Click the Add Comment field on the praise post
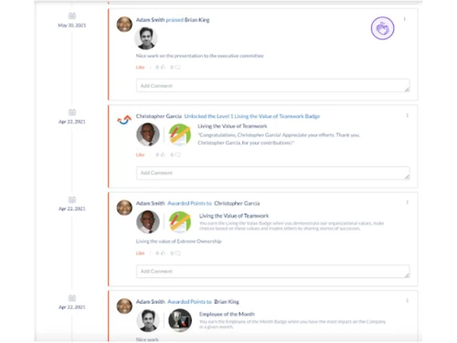The width and height of the screenshot is (457, 343). click(272, 86)
